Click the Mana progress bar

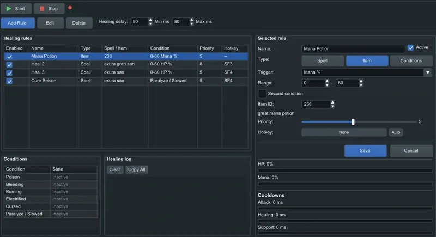[345, 184]
